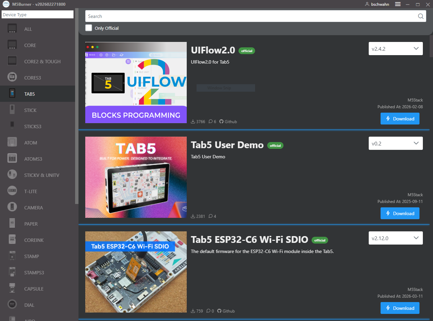433x321 pixels.
Task: Select the CORE device icon in sidebar
Action: (x=13, y=45)
